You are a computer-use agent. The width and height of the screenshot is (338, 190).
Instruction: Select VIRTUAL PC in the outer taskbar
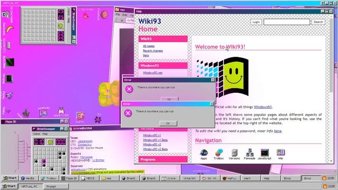pyautogui.click(x=31, y=186)
